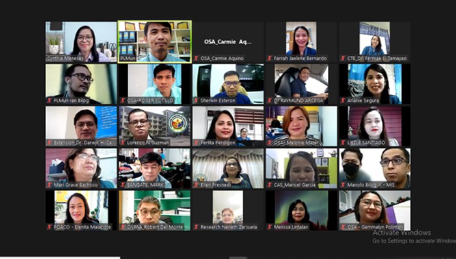Screen dimensions: 456x259
Task: Select Dr Raymund Arcega video tile
Action: pyautogui.click(x=301, y=84)
